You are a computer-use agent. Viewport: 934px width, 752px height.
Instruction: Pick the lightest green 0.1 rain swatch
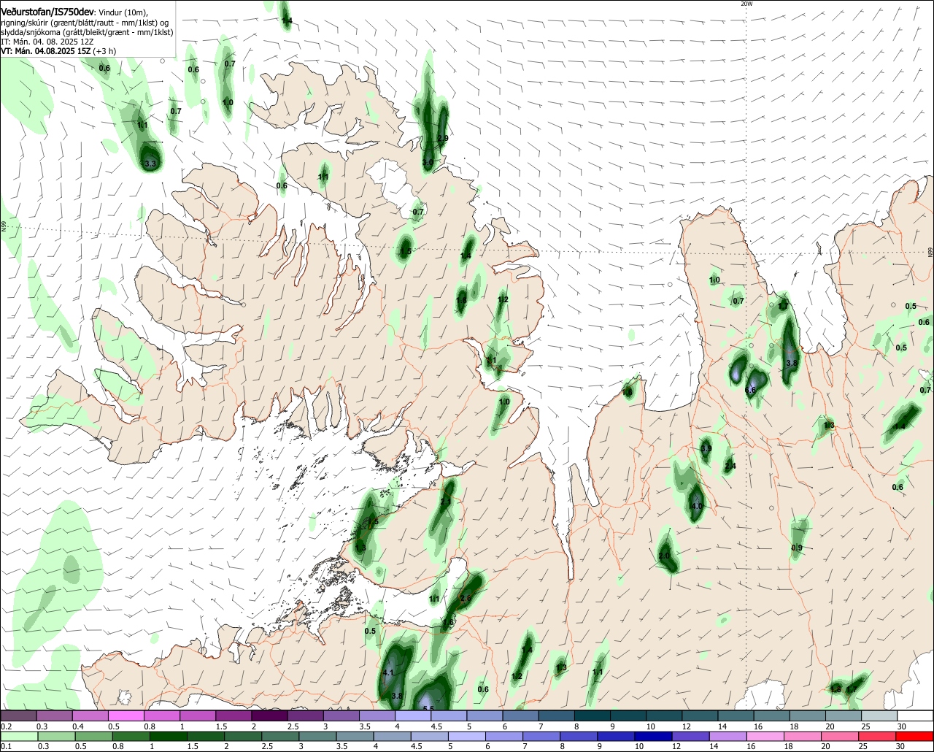[18, 737]
